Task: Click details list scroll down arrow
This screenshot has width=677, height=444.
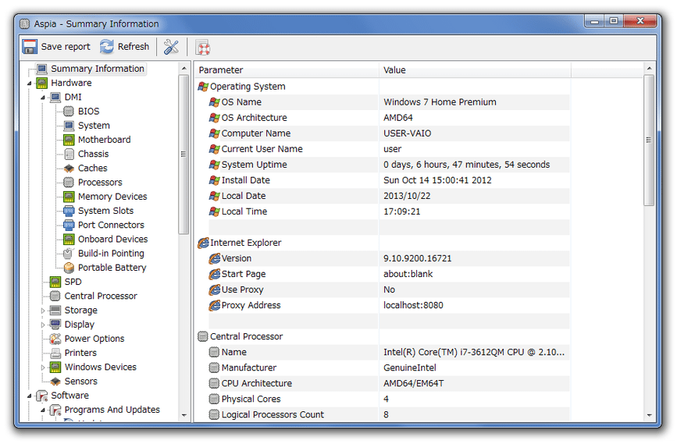Action: click(649, 416)
